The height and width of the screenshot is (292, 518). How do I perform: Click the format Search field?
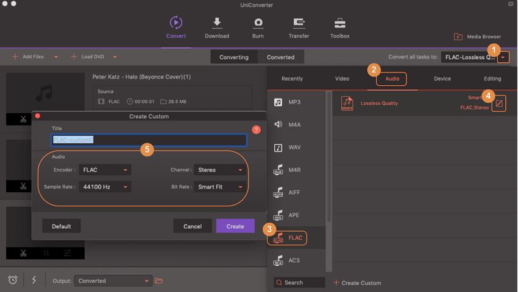(299, 282)
